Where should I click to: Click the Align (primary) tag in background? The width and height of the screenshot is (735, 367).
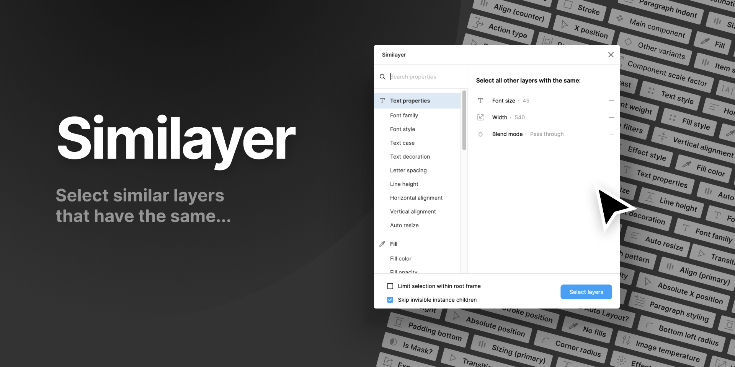(x=697, y=274)
